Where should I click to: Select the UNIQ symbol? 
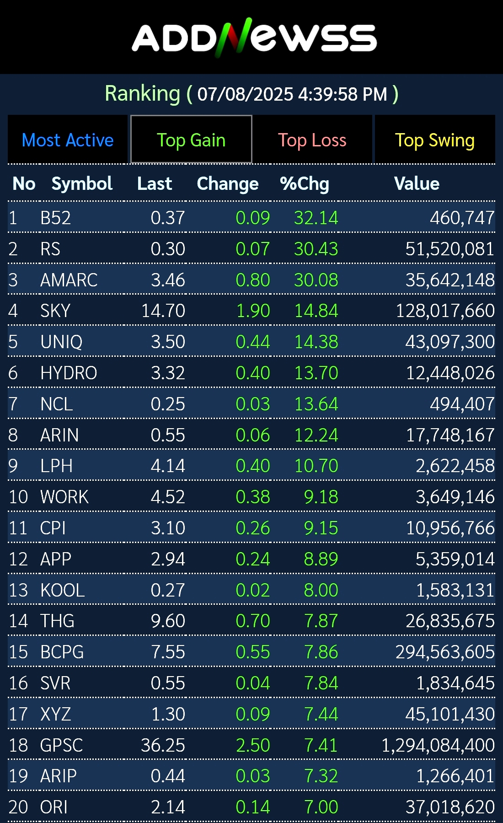(61, 342)
